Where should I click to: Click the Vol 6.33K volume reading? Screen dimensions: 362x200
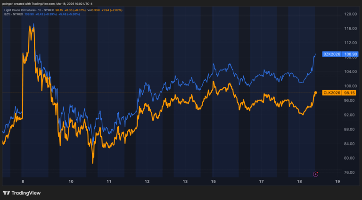click(x=93, y=10)
